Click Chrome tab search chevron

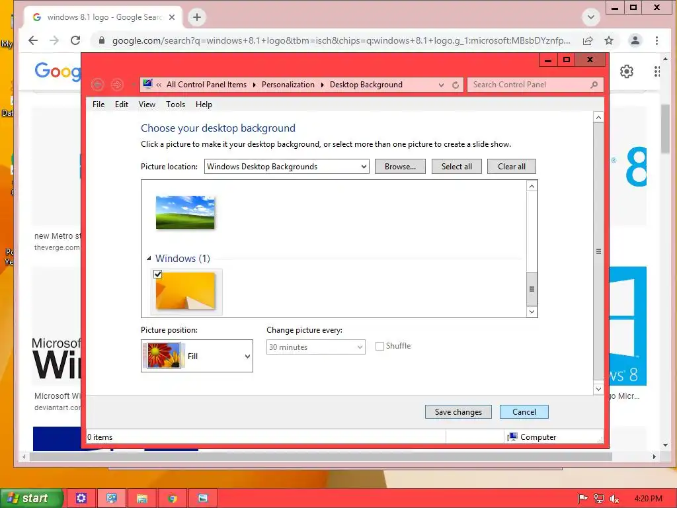(591, 17)
